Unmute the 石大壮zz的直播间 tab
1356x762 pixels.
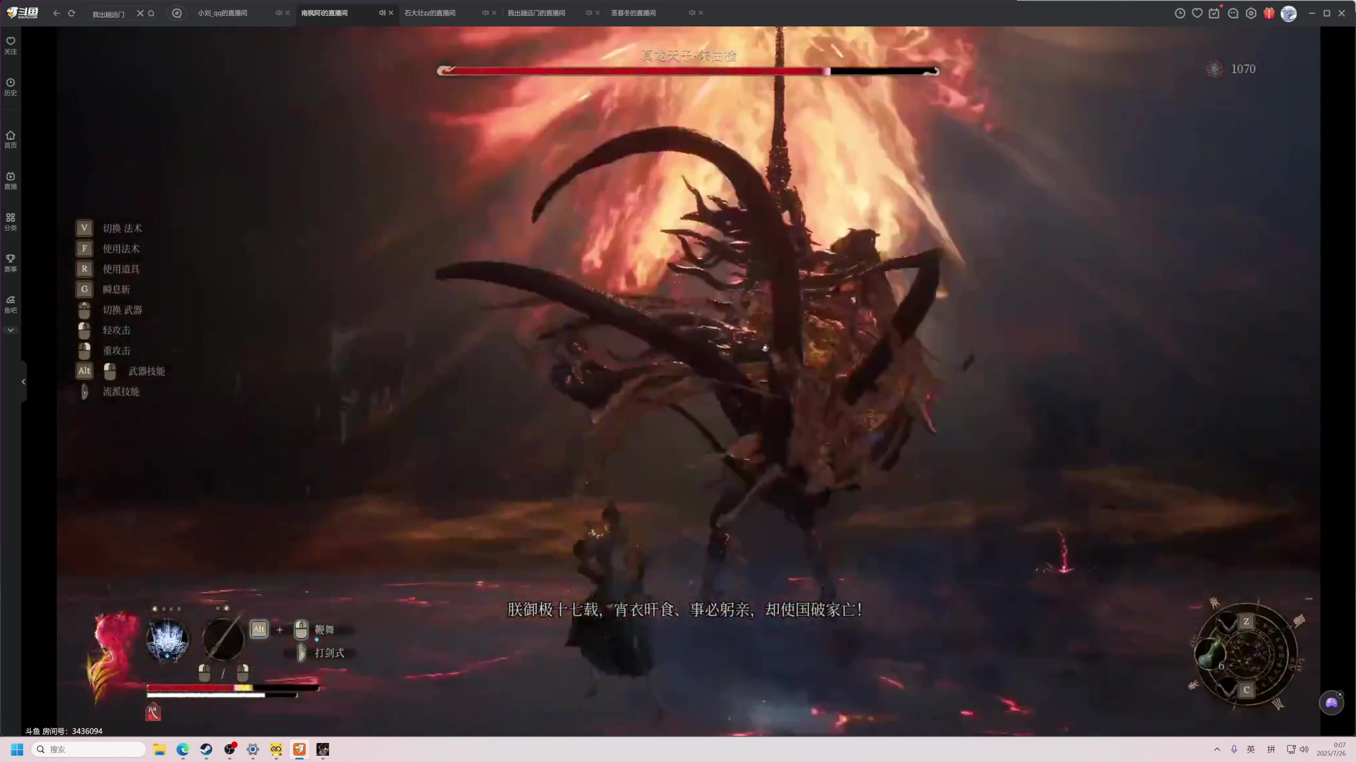coord(485,13)
